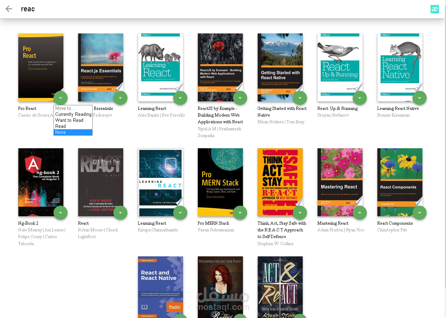Choose "Read" shelf option in the menu
The width and height of the screenshot is (446, 318).
[x=73, y=126]
